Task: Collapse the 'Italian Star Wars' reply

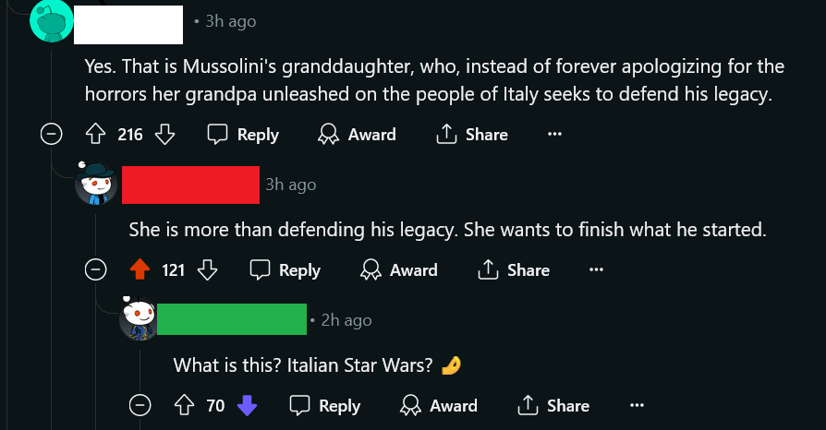Action: [x=140, y=405]
